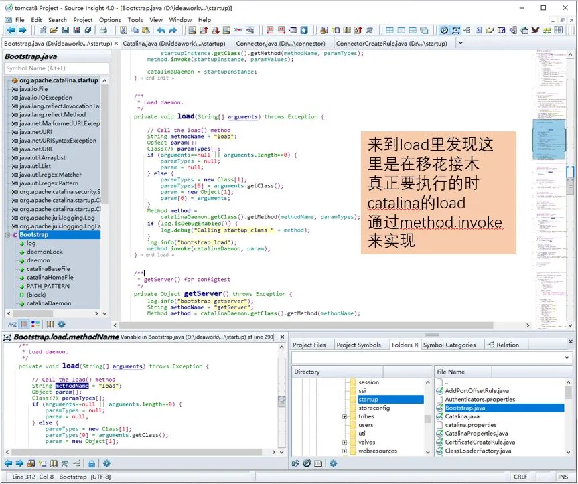The width and height of the screenshot is (578, 484).
Task: Toggle the Context Window toolbar icon
Action: click(x=455, y=31)
